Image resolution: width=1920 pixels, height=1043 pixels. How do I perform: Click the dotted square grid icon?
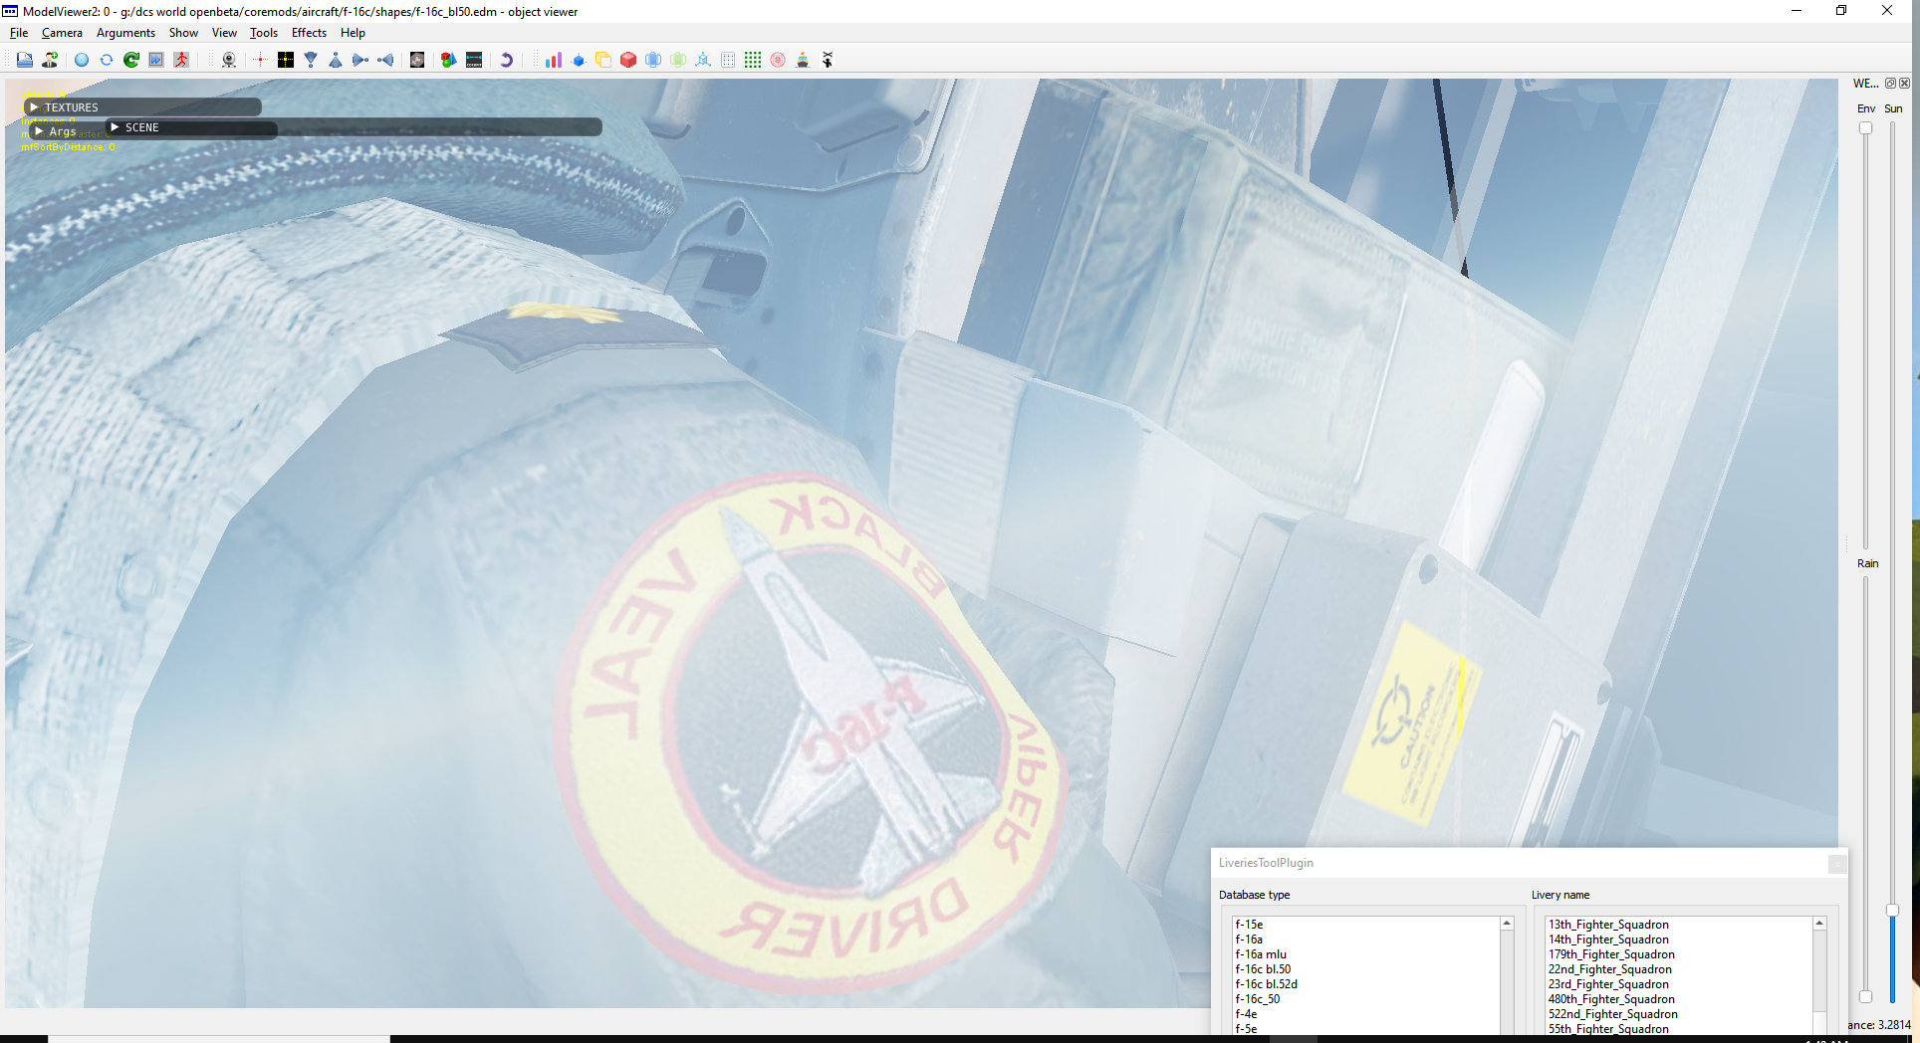pos(728,60)
